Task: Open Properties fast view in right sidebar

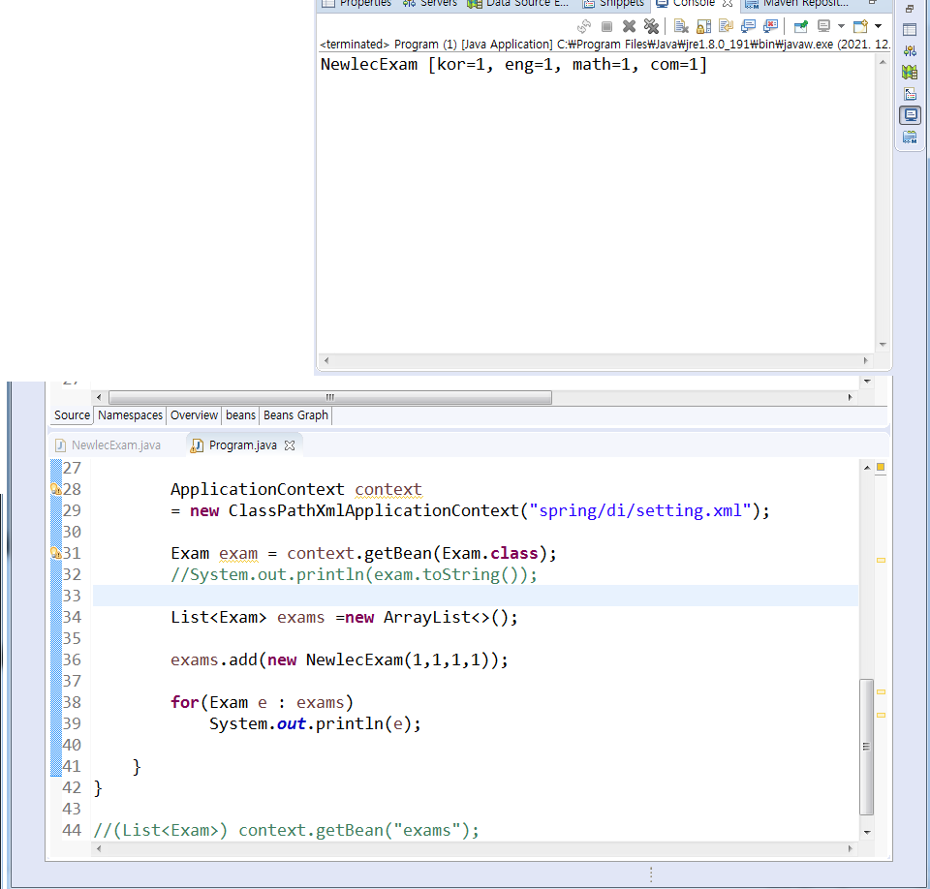Action: [910, 30]
